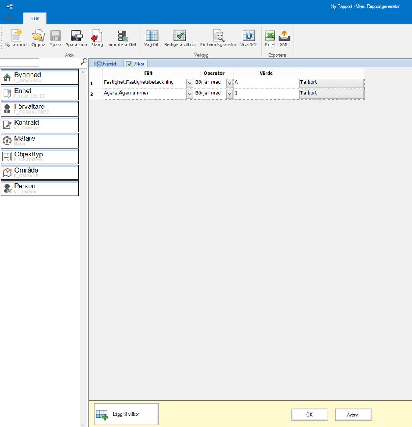
Task: Click Börjar med in row 1
Action: [208, 82]
